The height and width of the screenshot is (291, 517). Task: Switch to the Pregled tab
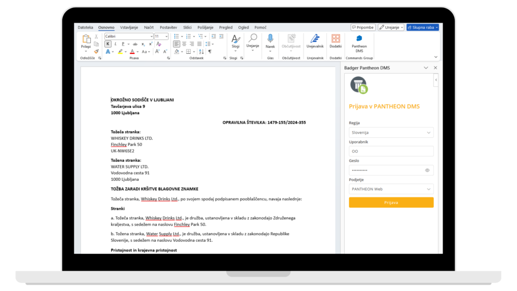[x=226, y=28]
